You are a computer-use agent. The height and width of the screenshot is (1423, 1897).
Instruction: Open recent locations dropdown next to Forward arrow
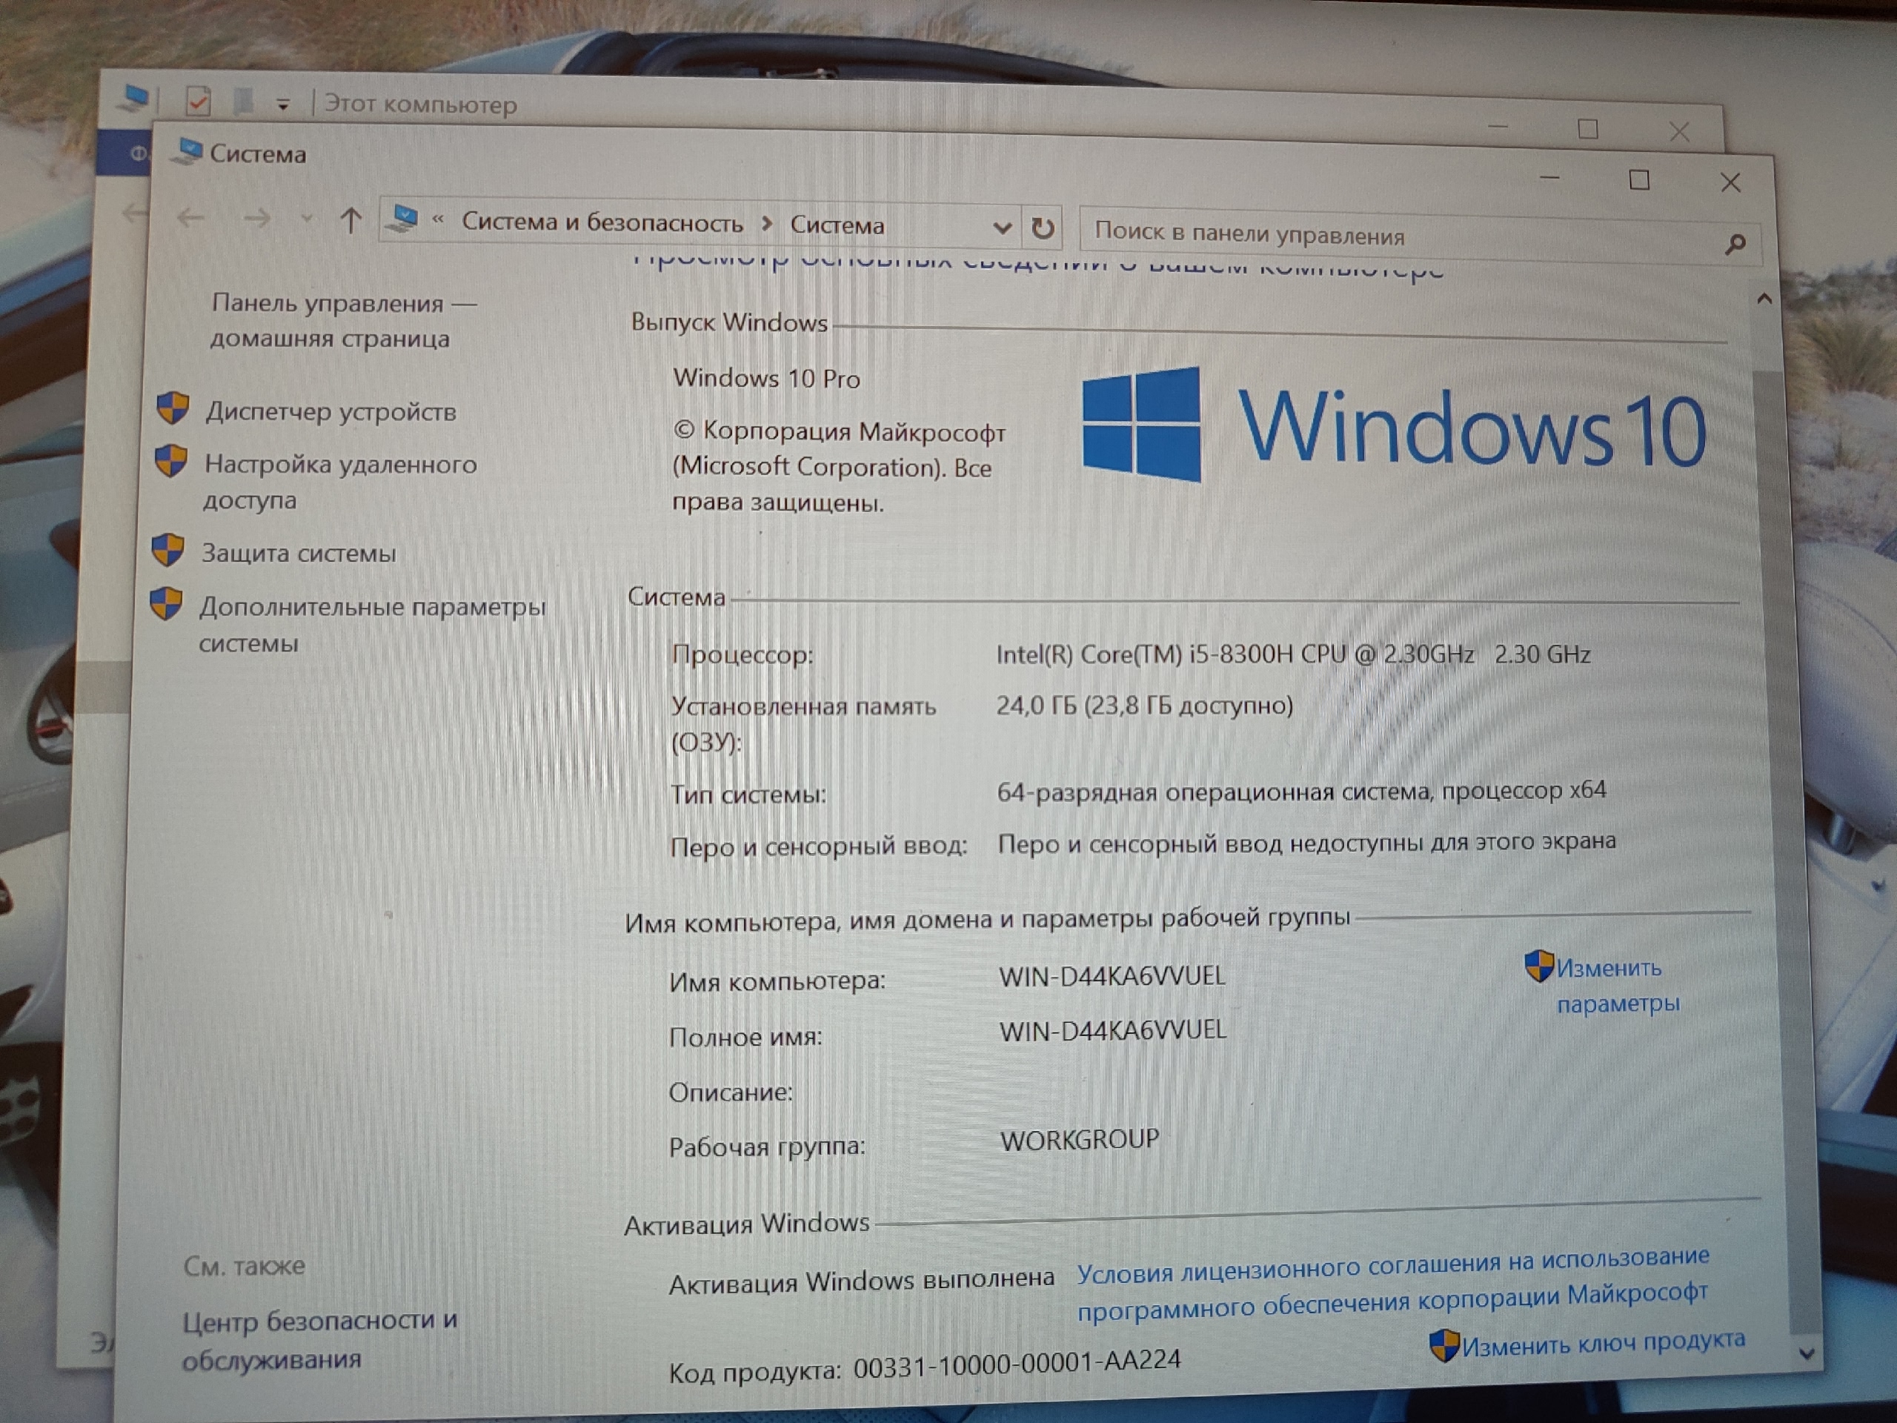306,219
